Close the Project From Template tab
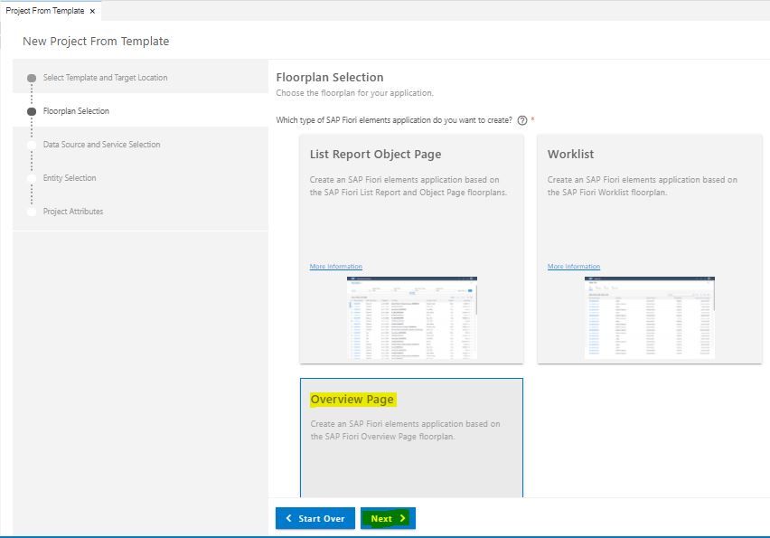Viewport: 770px width, 538px height. (92, 11)
